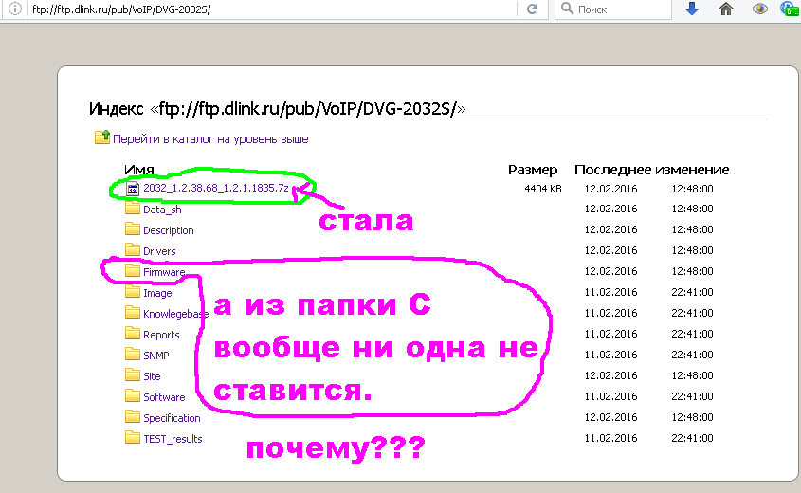The width and height of the screenshot is (801, 493).
Task: Click the site info icon in address bar
Action: [x=15, y=9]
